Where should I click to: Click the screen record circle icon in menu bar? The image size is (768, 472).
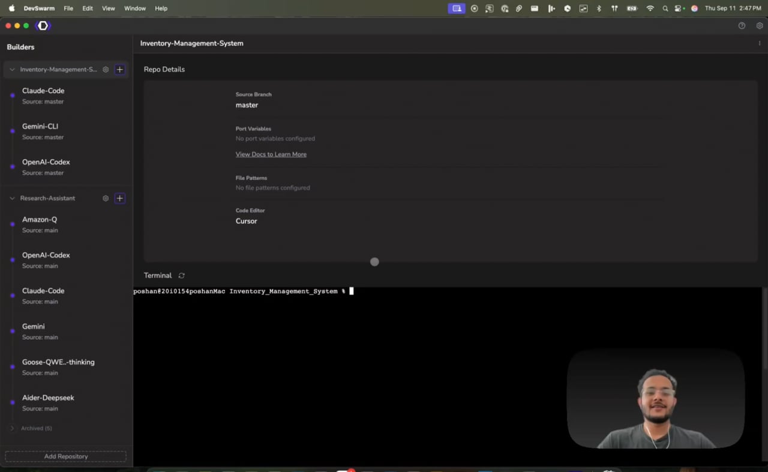point(474,8)
